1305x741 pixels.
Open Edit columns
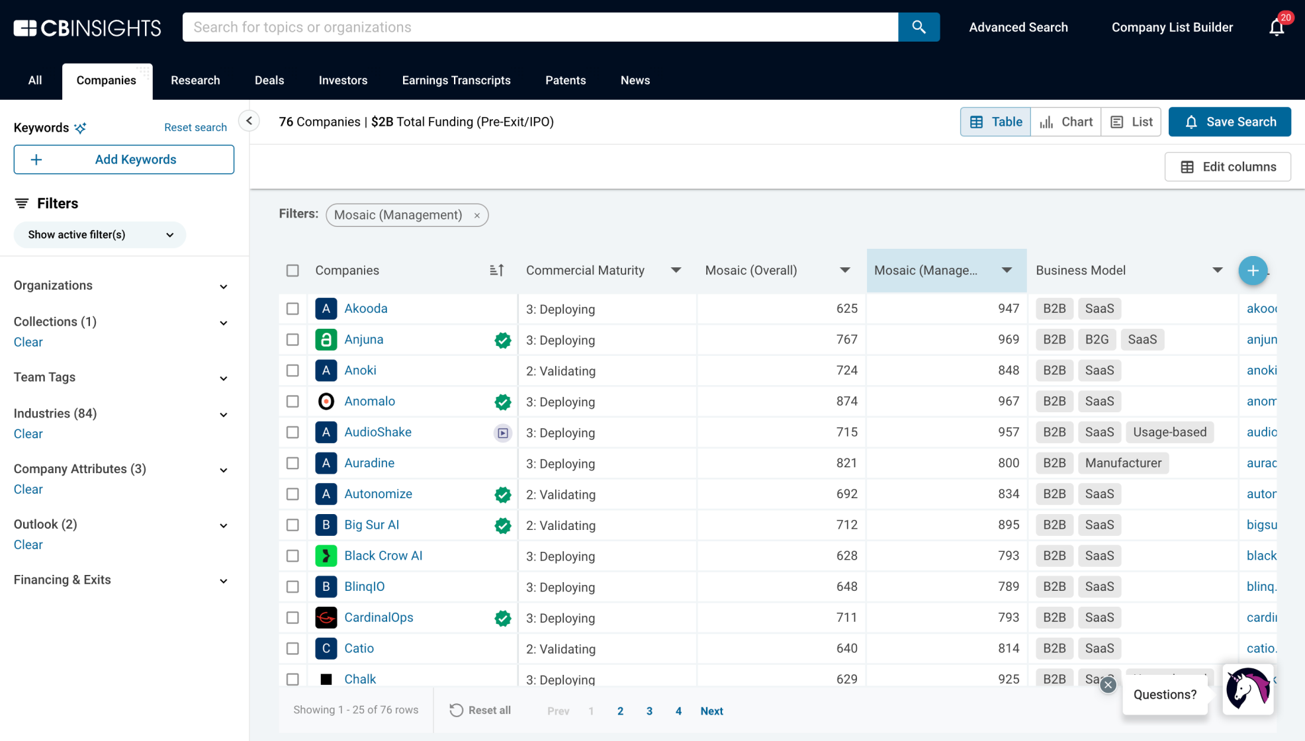[1228, 167]
